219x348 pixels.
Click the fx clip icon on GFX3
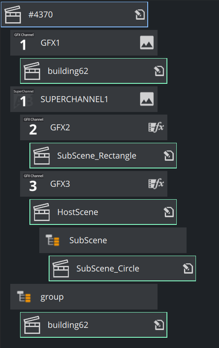[156, 184]
